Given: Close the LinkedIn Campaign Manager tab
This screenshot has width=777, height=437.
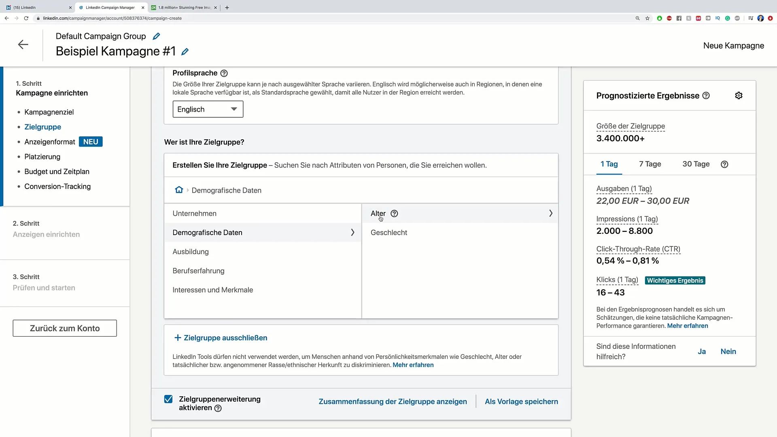Looking at the screenshot, I should coord(143,8).
